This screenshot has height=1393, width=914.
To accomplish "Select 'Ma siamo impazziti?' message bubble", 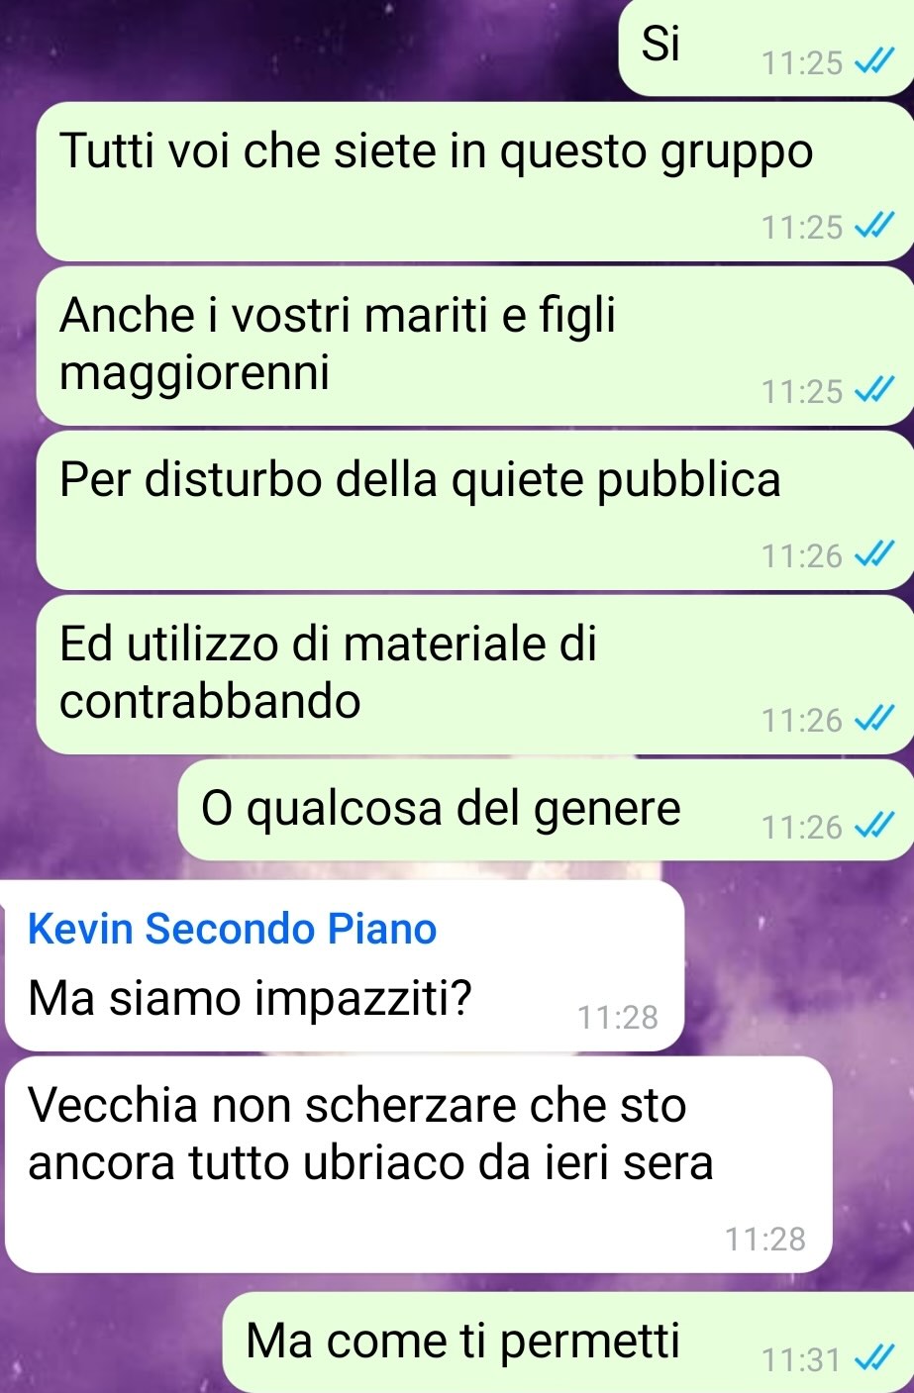I will (345, 965).
